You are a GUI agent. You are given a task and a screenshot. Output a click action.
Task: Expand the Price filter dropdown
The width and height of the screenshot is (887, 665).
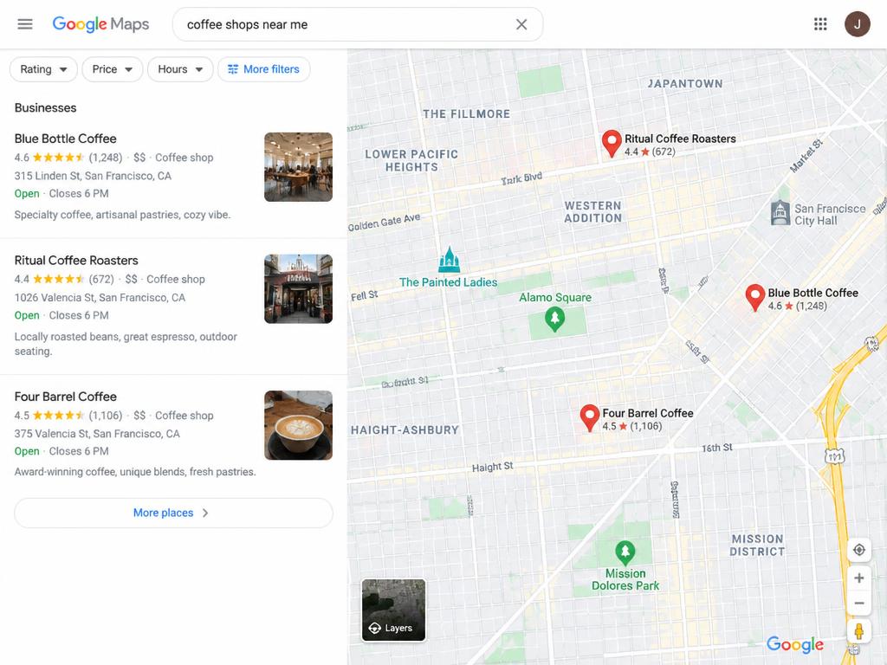tap(113, 69)
